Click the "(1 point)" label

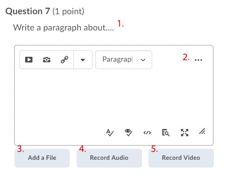click(x=68, y=11)
